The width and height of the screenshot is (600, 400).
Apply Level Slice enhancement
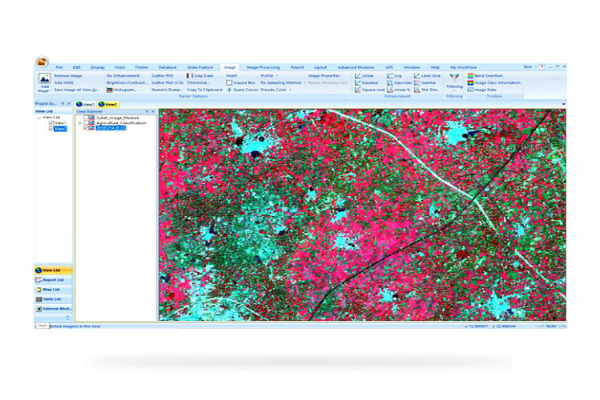(x=427, y=76)
